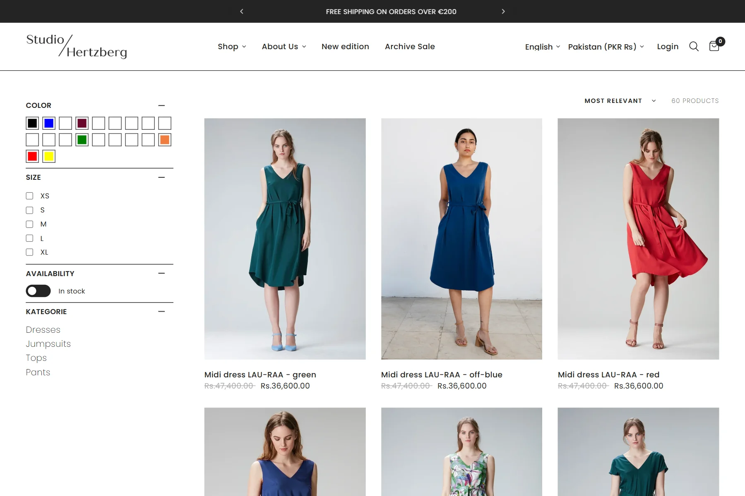Open the Most Relevant sort dropdown
The width and height of the screenshot is (745, 496).
[620, 101]
